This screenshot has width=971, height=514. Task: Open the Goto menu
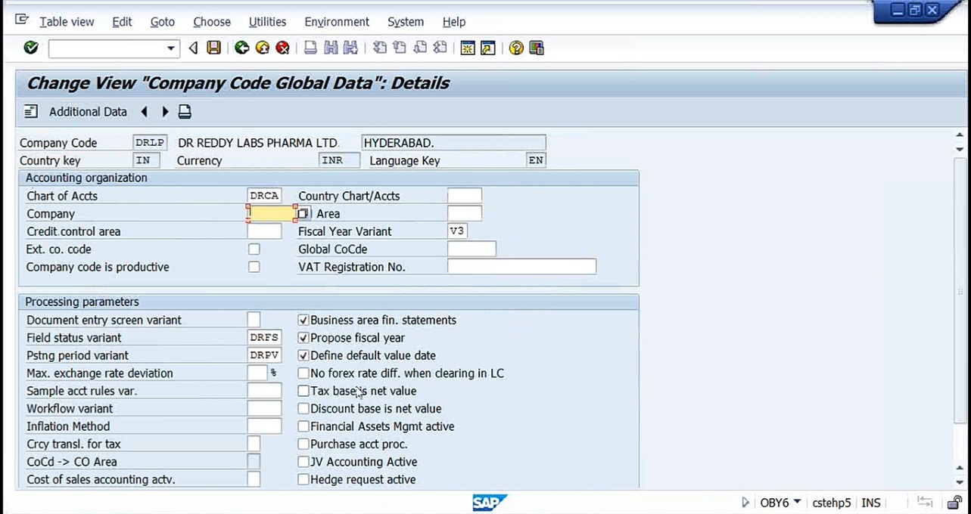[x=162, y=21]
